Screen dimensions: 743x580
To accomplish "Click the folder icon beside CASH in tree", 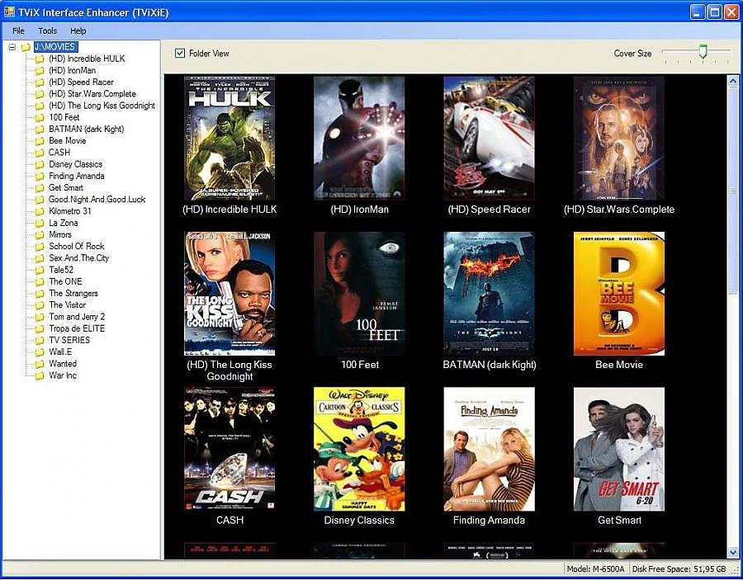I will coord(40,153).
